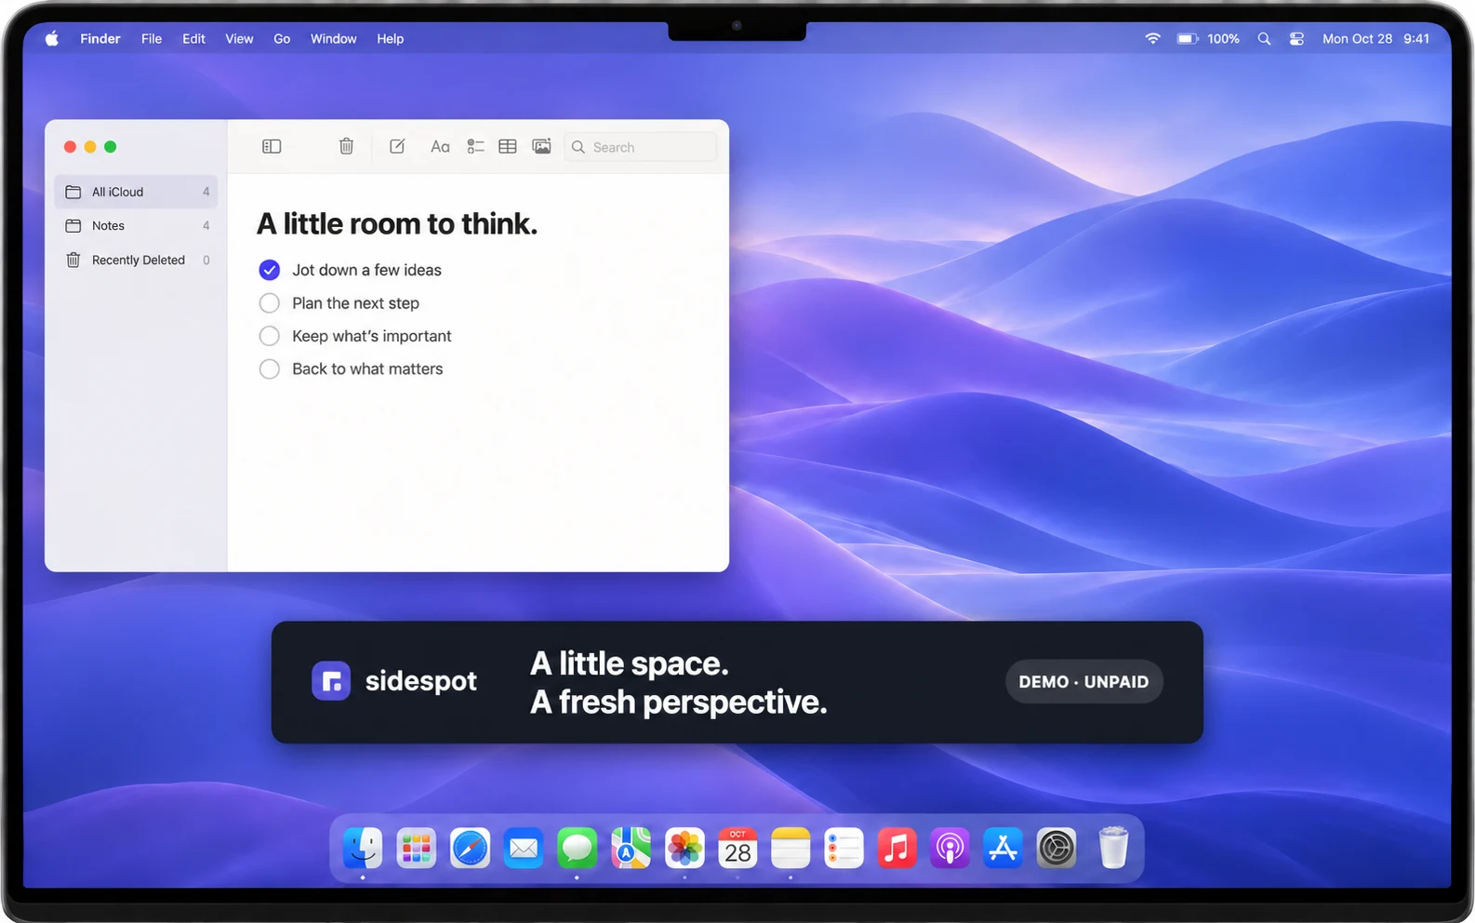Open the Aa text format options

point(440,146)
